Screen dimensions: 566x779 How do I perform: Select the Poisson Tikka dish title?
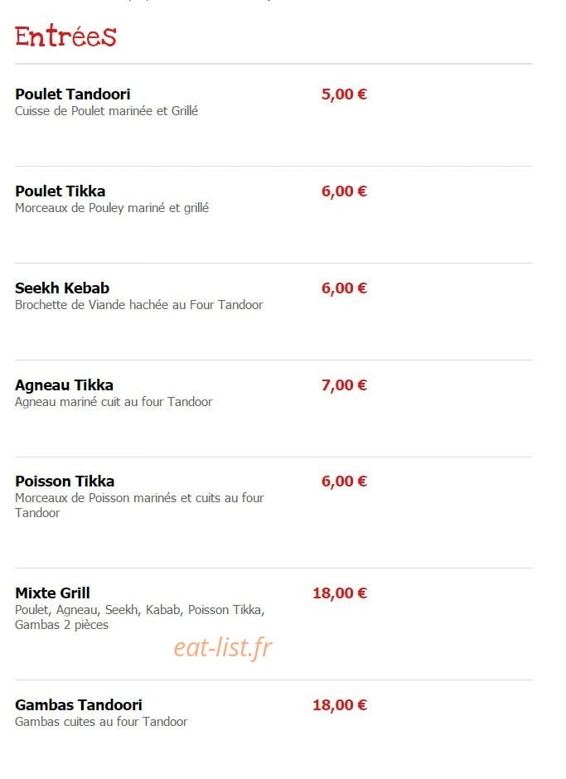[x=65, y=481]
